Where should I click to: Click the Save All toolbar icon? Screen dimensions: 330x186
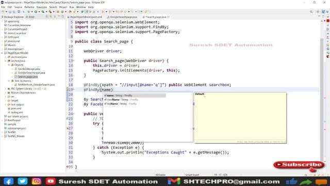point(14,12)
